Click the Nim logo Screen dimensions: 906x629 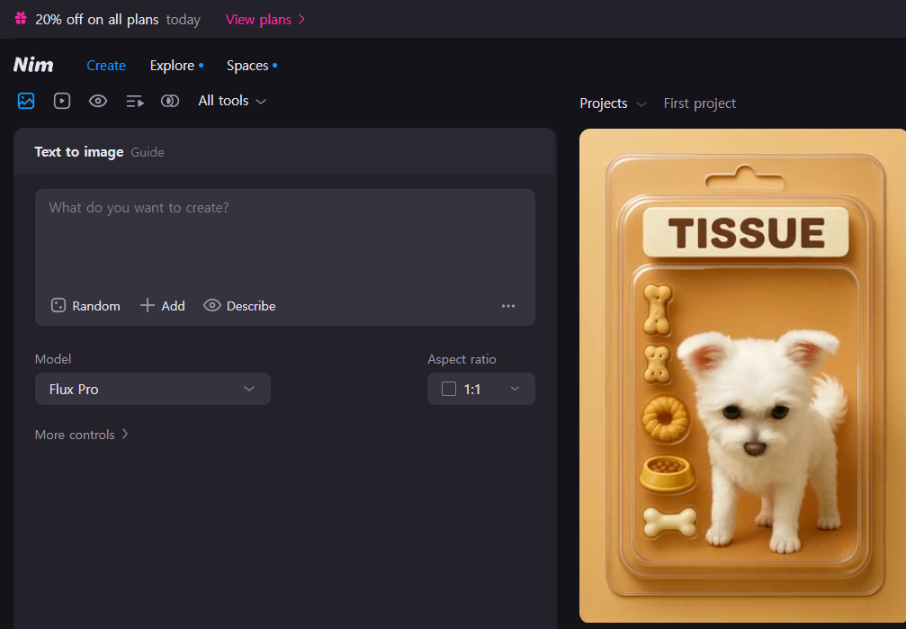pyautogui.click(x=33, y=65)
